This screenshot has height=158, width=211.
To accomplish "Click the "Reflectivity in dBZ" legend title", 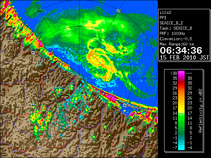I will coord(200,111).
